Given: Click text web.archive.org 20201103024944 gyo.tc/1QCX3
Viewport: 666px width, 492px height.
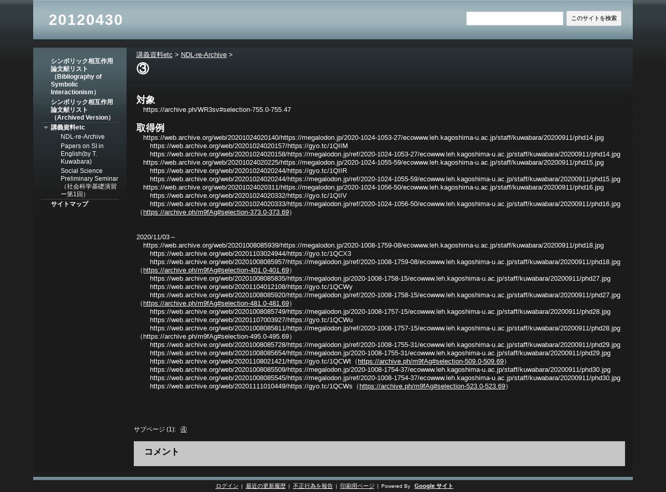Looking at the screenshot, I should (x=251, y=254).
